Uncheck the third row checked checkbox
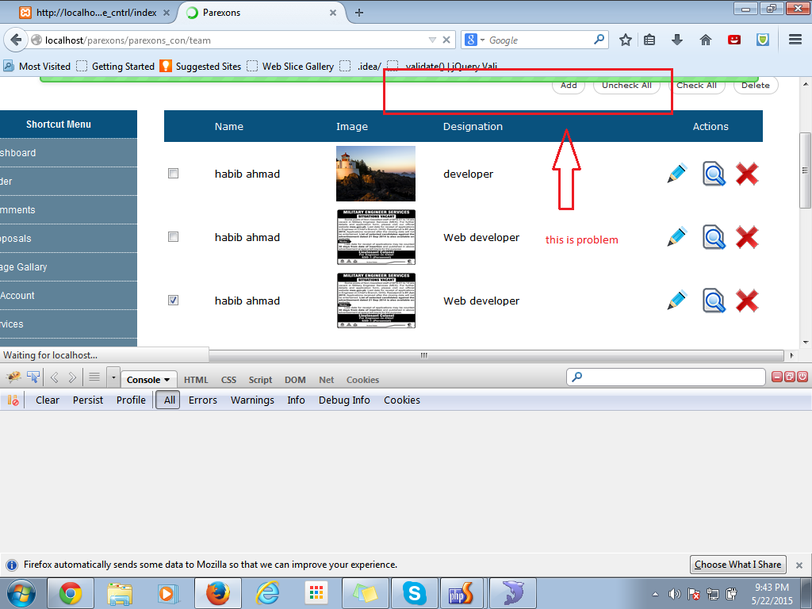Screen dimensions: 812x609 (x=173, y=300)
